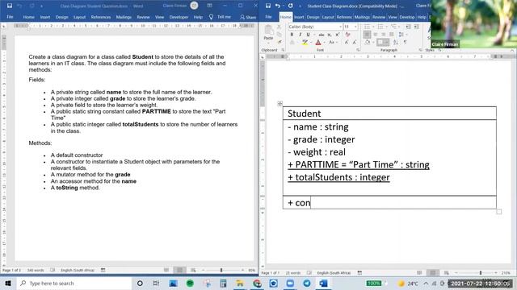Open Layout tab in right Word window
This screenshot has height=290, width=517.
(328, 17)
